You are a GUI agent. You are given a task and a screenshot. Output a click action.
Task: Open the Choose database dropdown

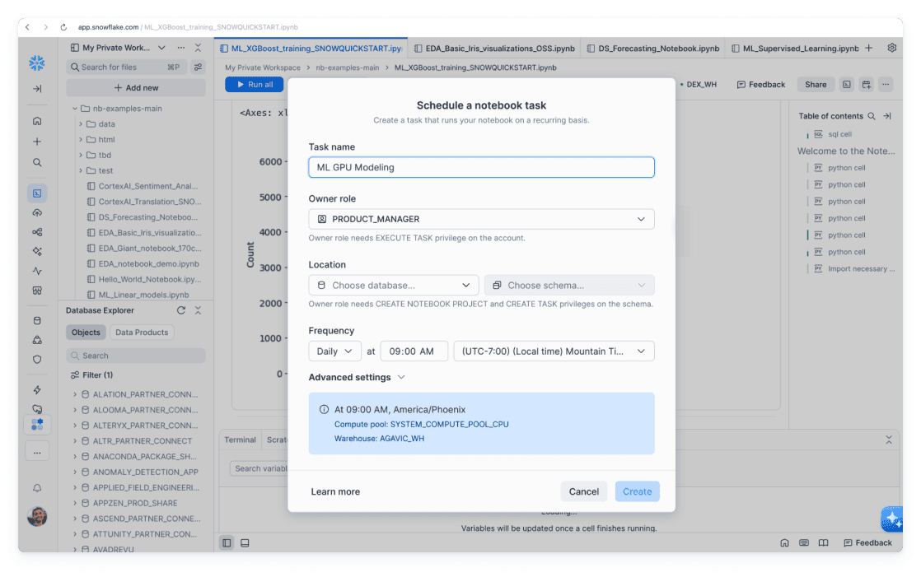coord(394,285)
